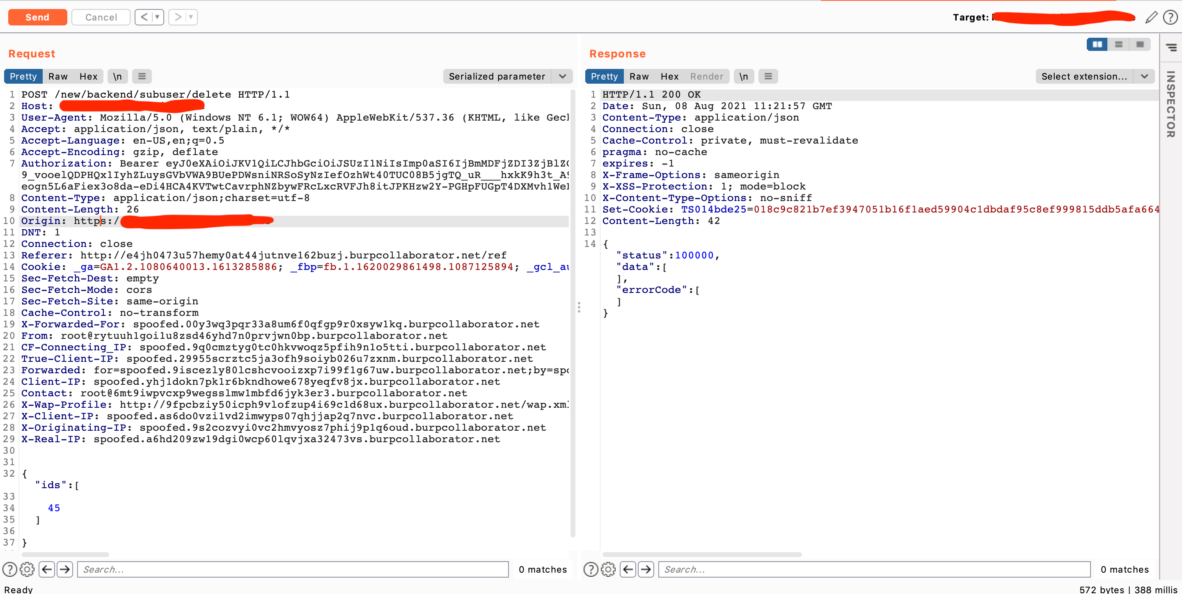
Task: Click request search previous-match arrow
Action: (x=47, y=569)
